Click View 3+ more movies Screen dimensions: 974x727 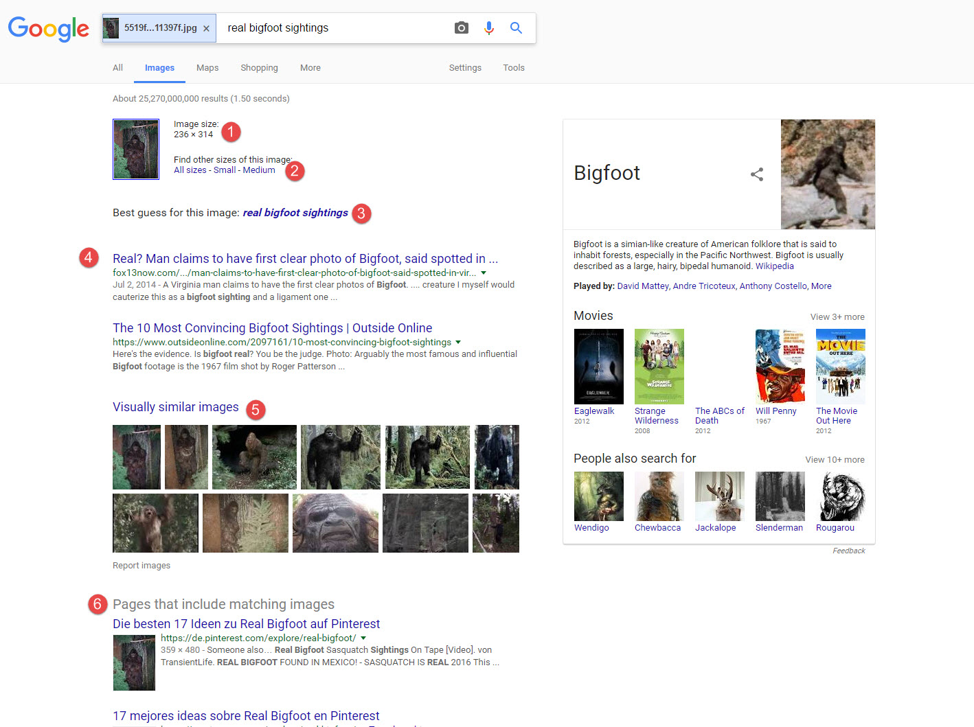[x=837, y=317]
